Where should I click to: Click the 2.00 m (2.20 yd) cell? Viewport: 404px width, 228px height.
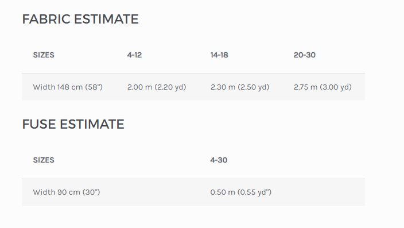point(157,87)
